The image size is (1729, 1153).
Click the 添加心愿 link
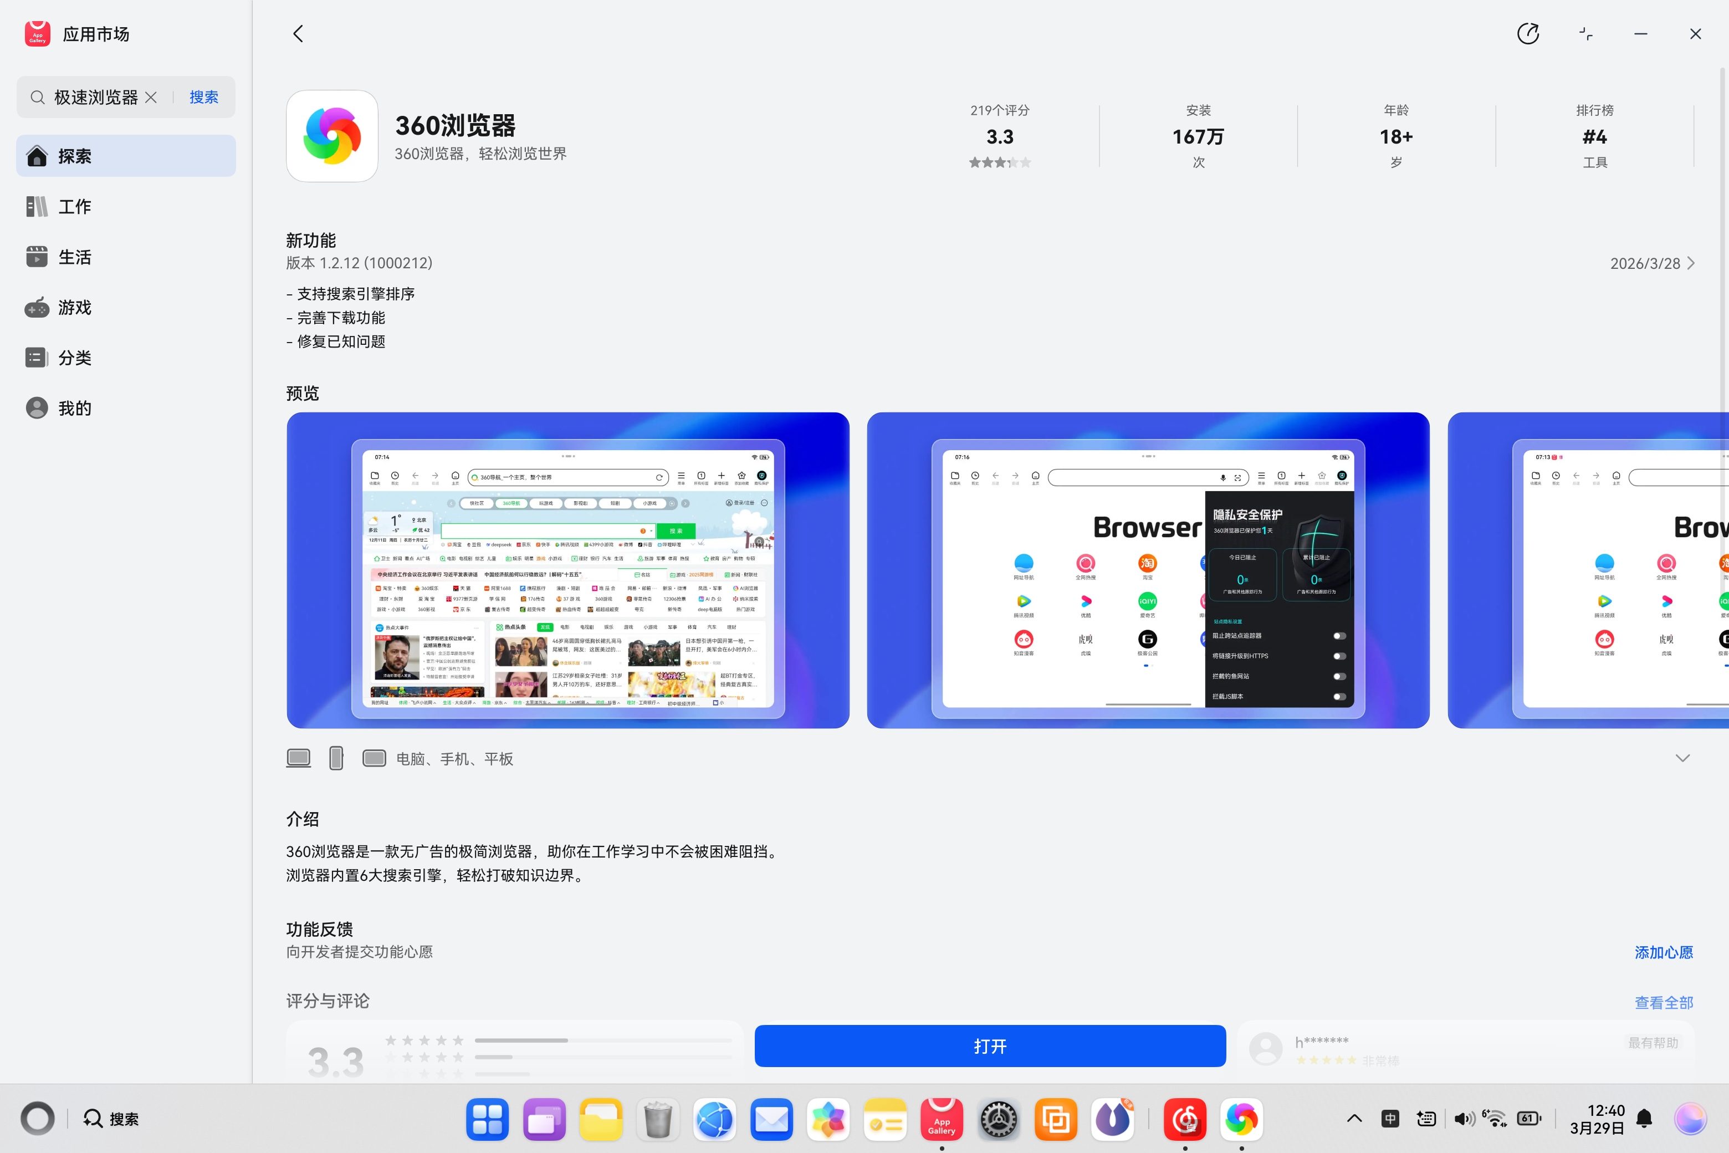tap(1664, 952)
